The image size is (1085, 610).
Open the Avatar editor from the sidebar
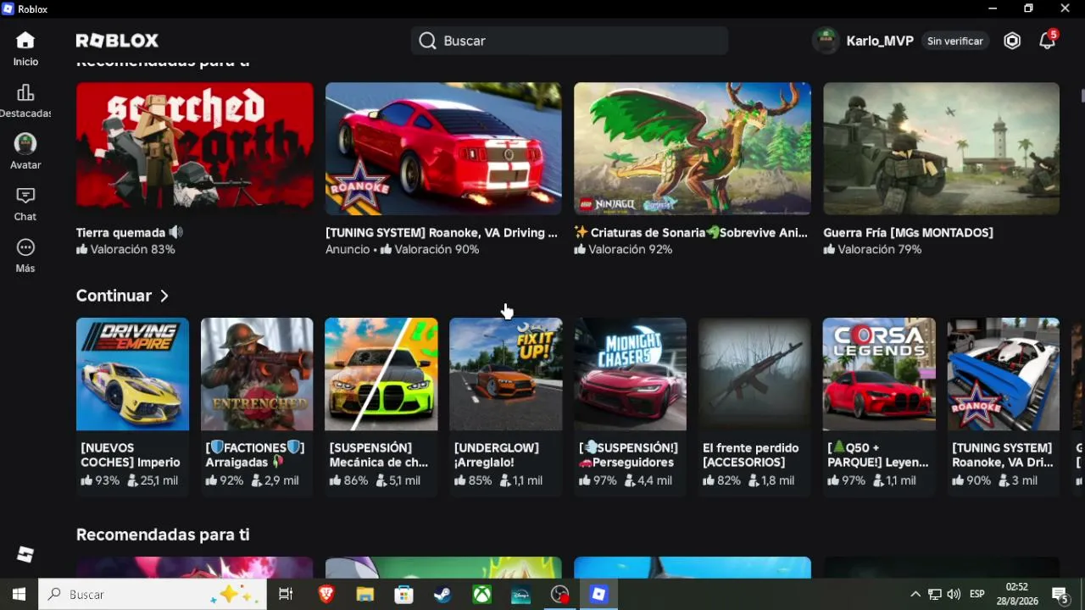point(25,152)
